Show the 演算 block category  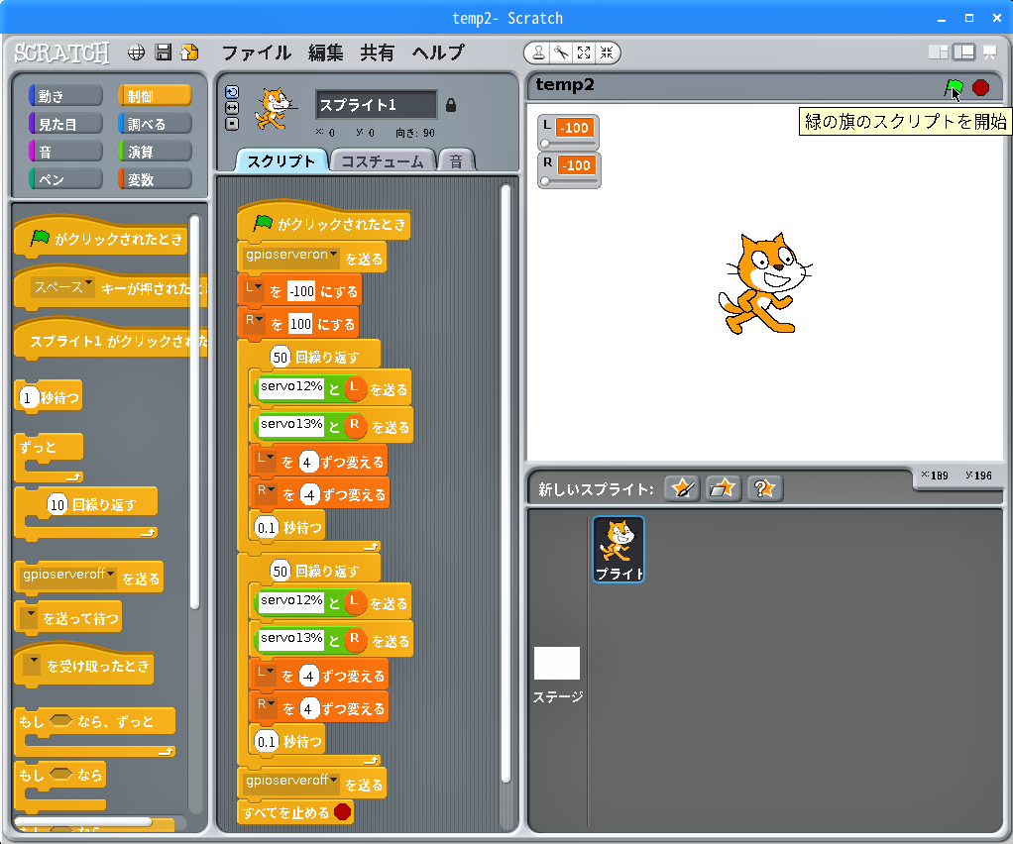(x=155, y=152)
